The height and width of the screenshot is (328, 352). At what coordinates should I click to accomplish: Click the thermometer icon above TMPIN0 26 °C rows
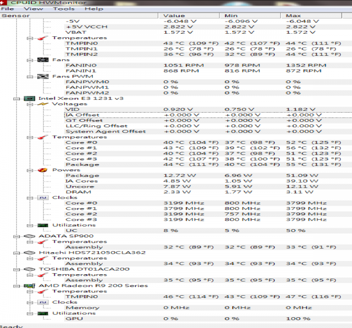43,38
